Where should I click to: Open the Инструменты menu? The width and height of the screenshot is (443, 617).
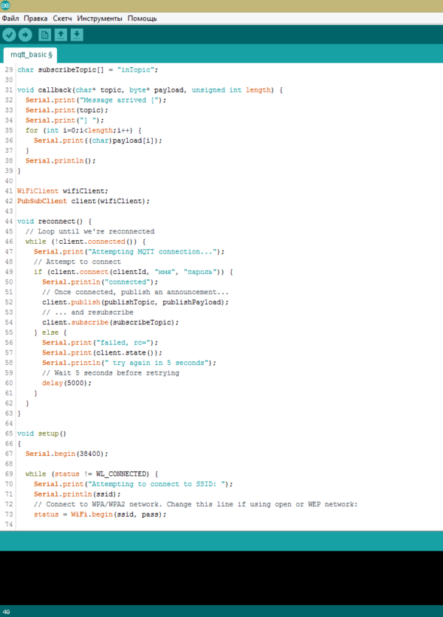click(x=100, y=18)
